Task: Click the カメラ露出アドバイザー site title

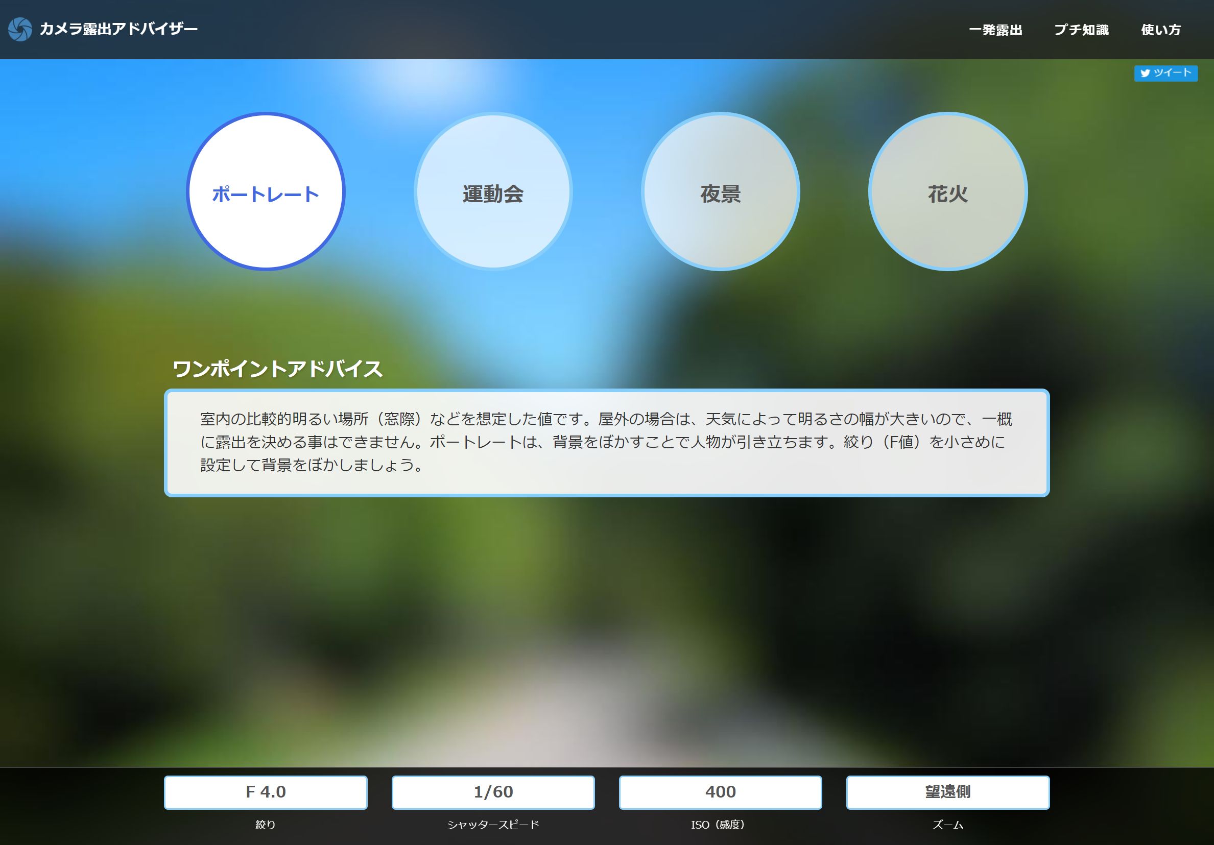Action: coord(118,29)
